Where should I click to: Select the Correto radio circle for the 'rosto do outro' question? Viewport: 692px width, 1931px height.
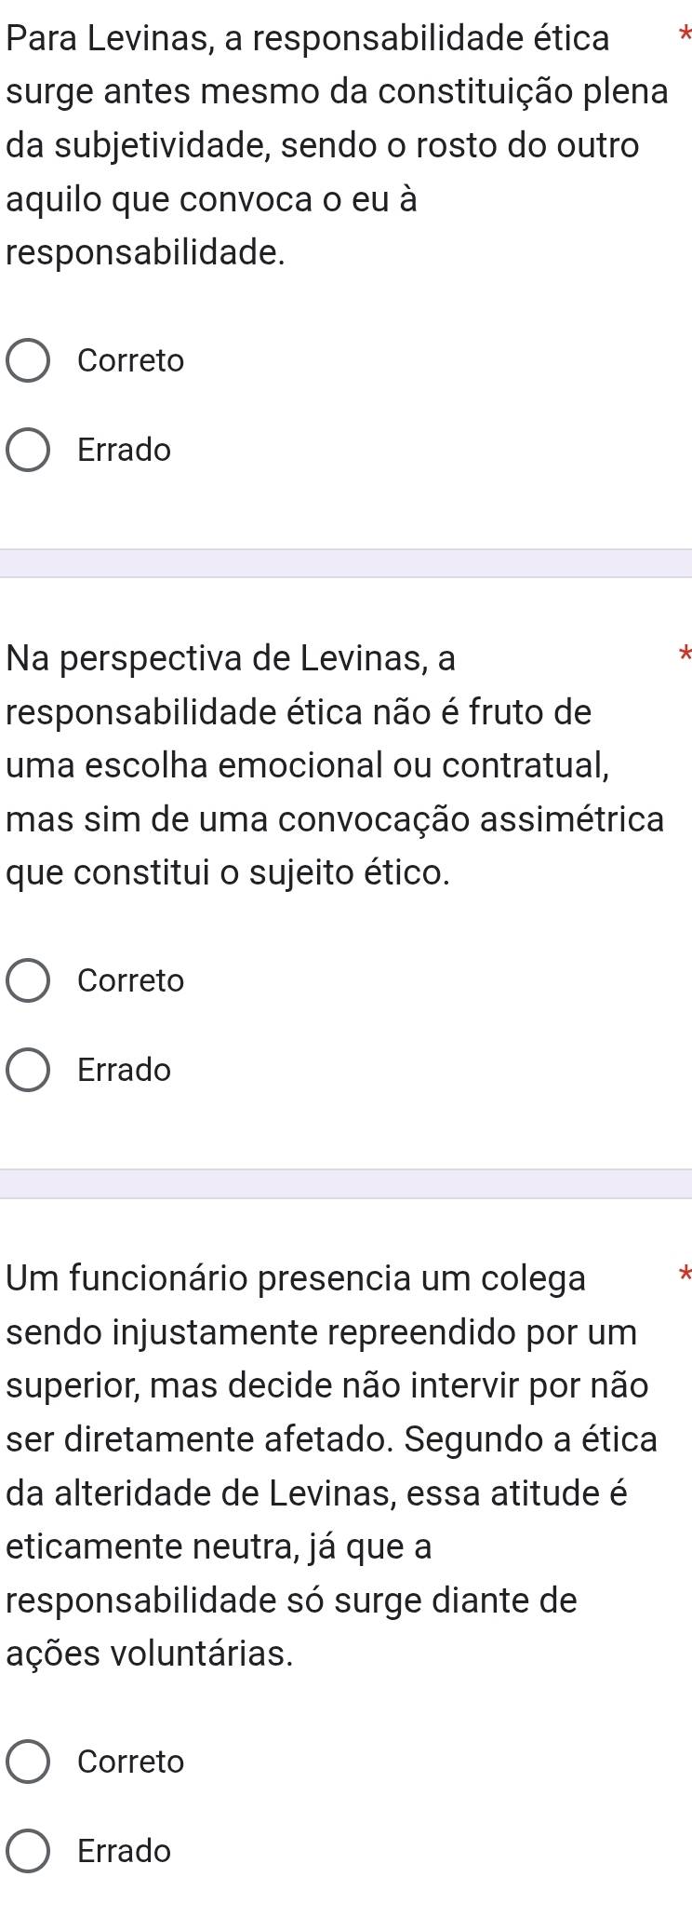coord(29,361)
